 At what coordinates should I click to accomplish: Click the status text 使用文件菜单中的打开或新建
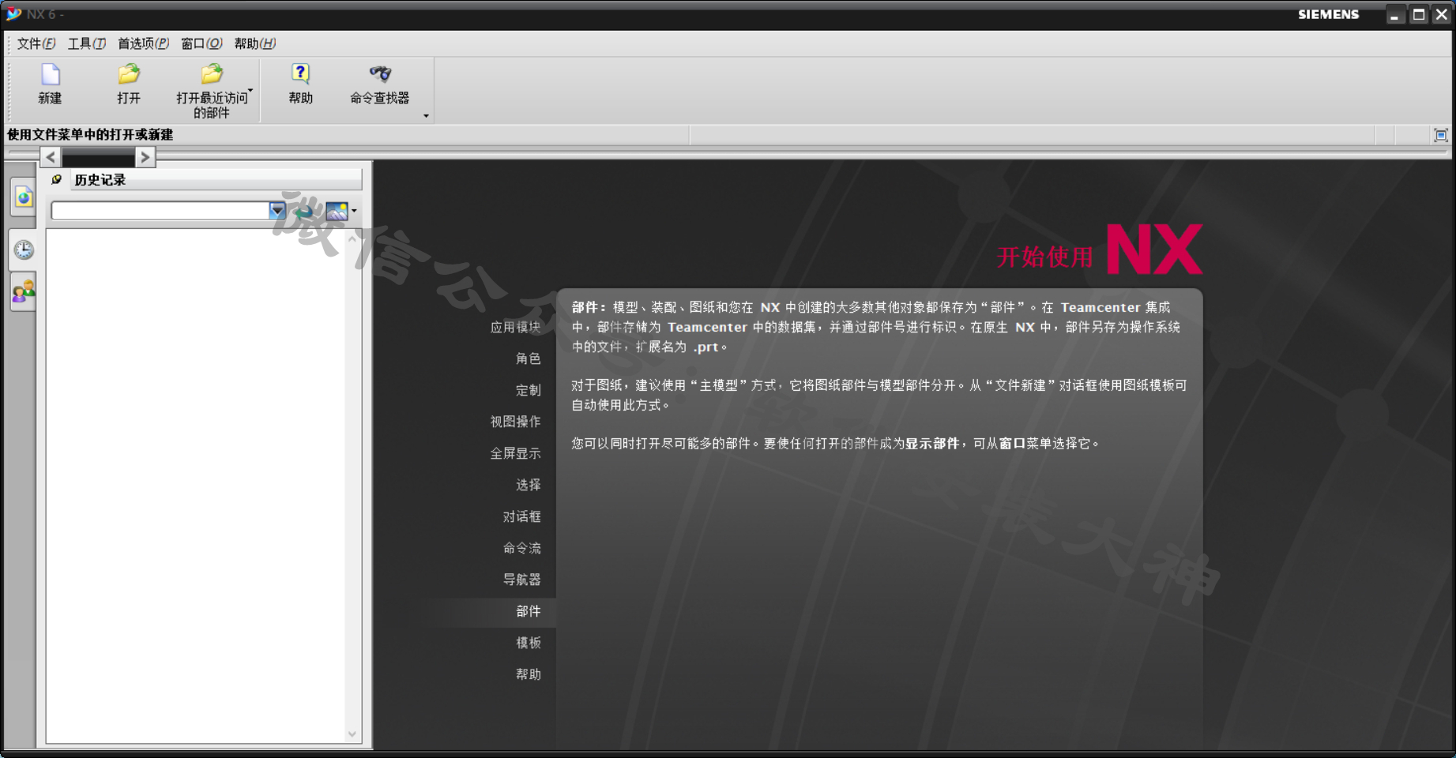point(90,135)
